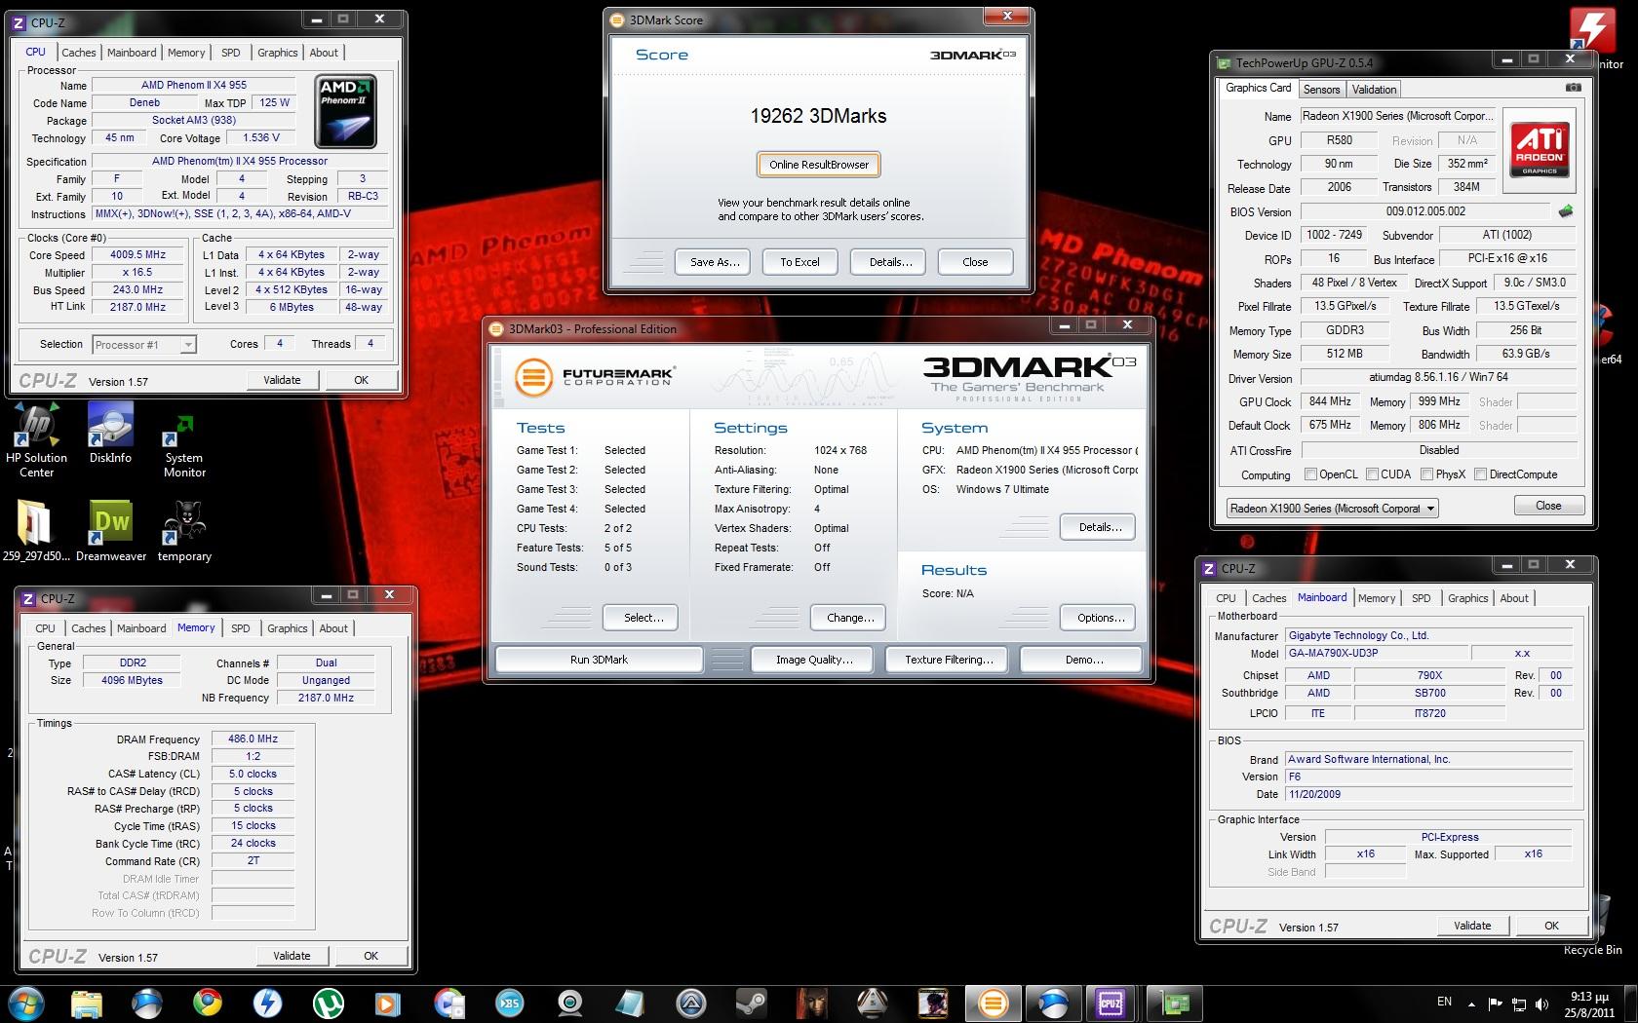Click GPU-Z screenshot camera icon
Image resolution: width=1638 pixels, height=1023 pixels.
(1573, 88)
